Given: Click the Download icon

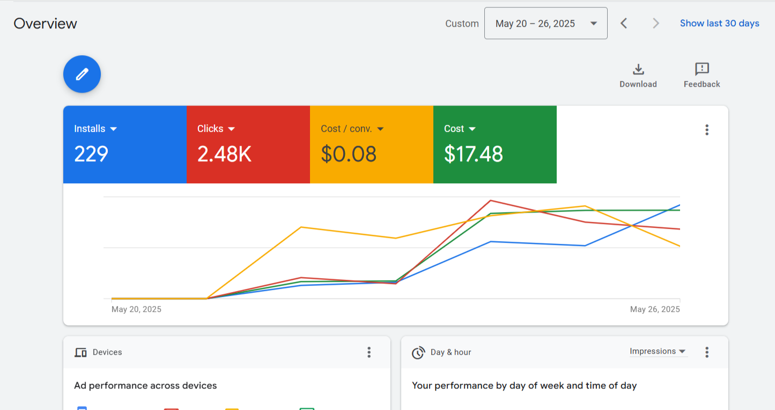Looking at the screenshot, I should (x=638, y=70).
